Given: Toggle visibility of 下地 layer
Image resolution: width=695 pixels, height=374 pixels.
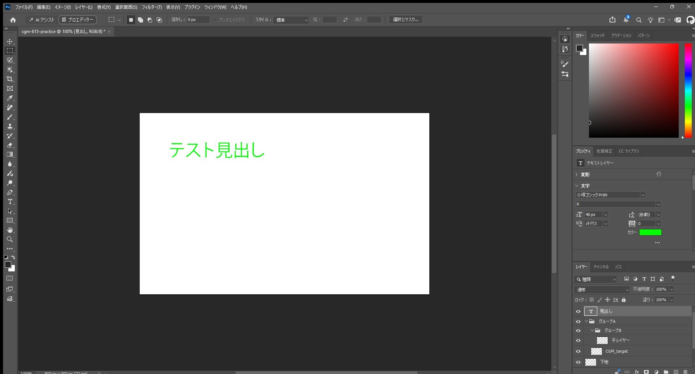Looking at the screenshot, I should 578,362.
